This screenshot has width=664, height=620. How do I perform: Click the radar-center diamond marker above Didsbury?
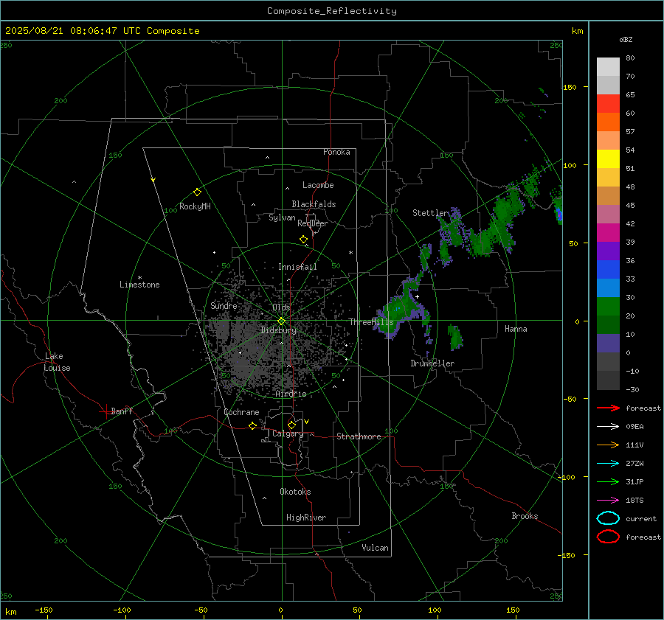[x=281, y=321]
